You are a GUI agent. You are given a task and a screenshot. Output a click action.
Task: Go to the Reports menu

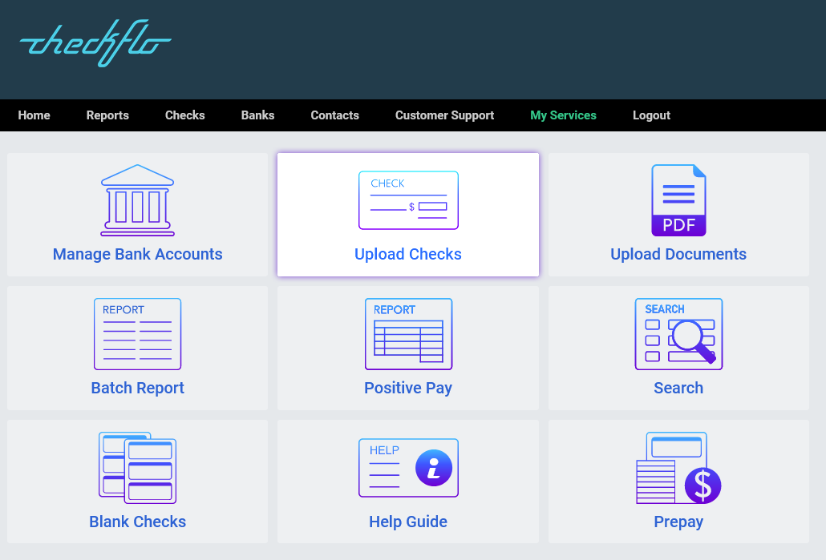[107, 115]
